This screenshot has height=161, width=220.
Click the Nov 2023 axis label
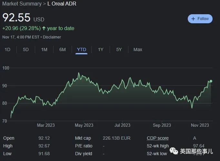click(x=200, y=125)
